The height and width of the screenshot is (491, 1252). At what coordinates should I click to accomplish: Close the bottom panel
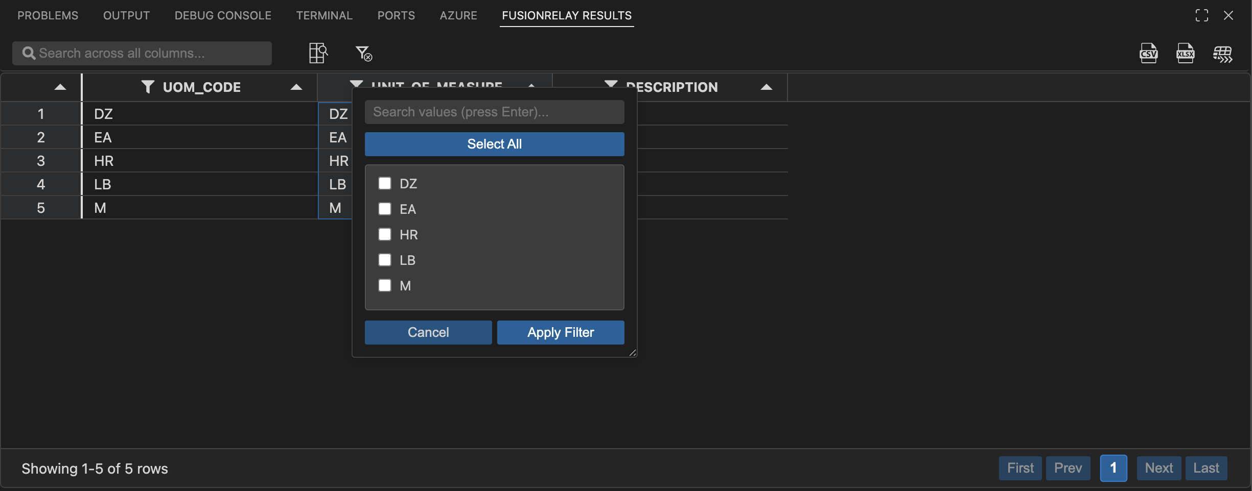coord(1228,15)
